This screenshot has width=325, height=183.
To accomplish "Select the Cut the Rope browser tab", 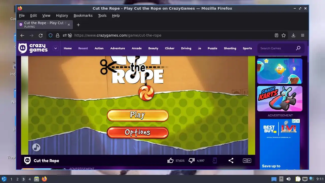I will [x=45, y=25].
